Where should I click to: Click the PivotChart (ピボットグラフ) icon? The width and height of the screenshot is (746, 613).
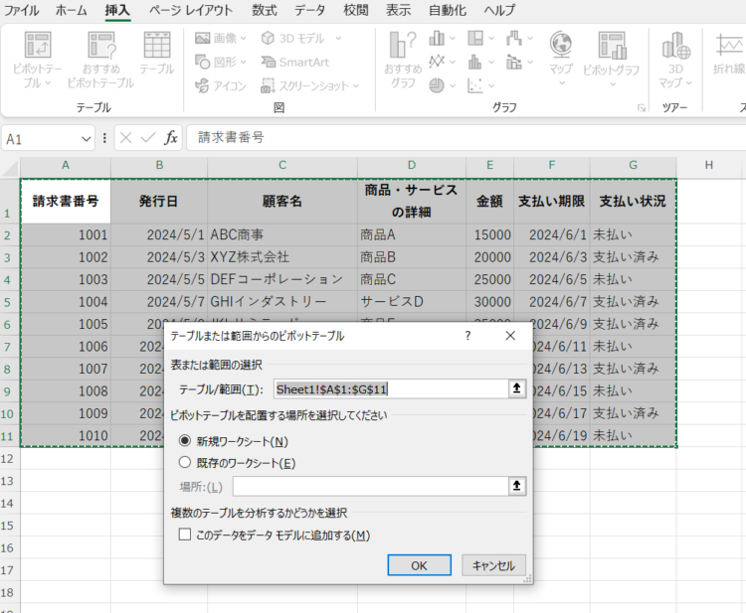click(x=611, y=49)
